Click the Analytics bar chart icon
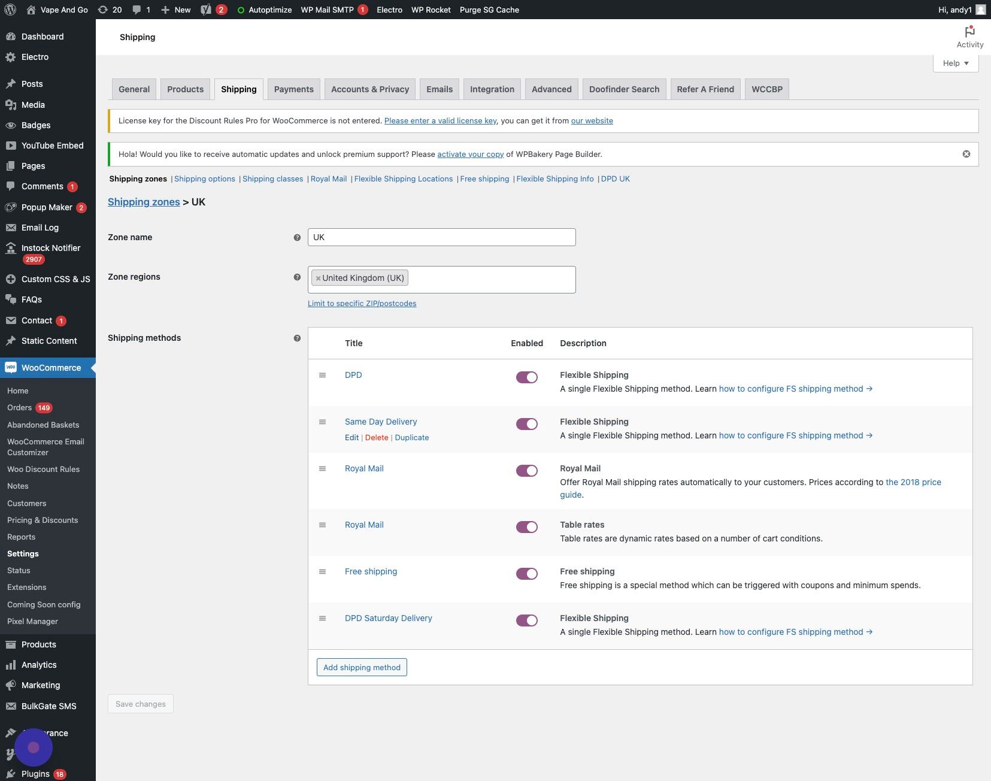The image size is (991, 781). (11, 665)
